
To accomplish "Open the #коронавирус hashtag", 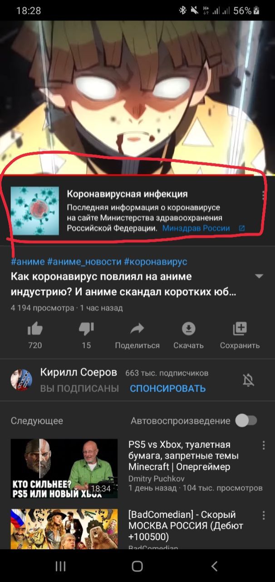I will (156, 261).
